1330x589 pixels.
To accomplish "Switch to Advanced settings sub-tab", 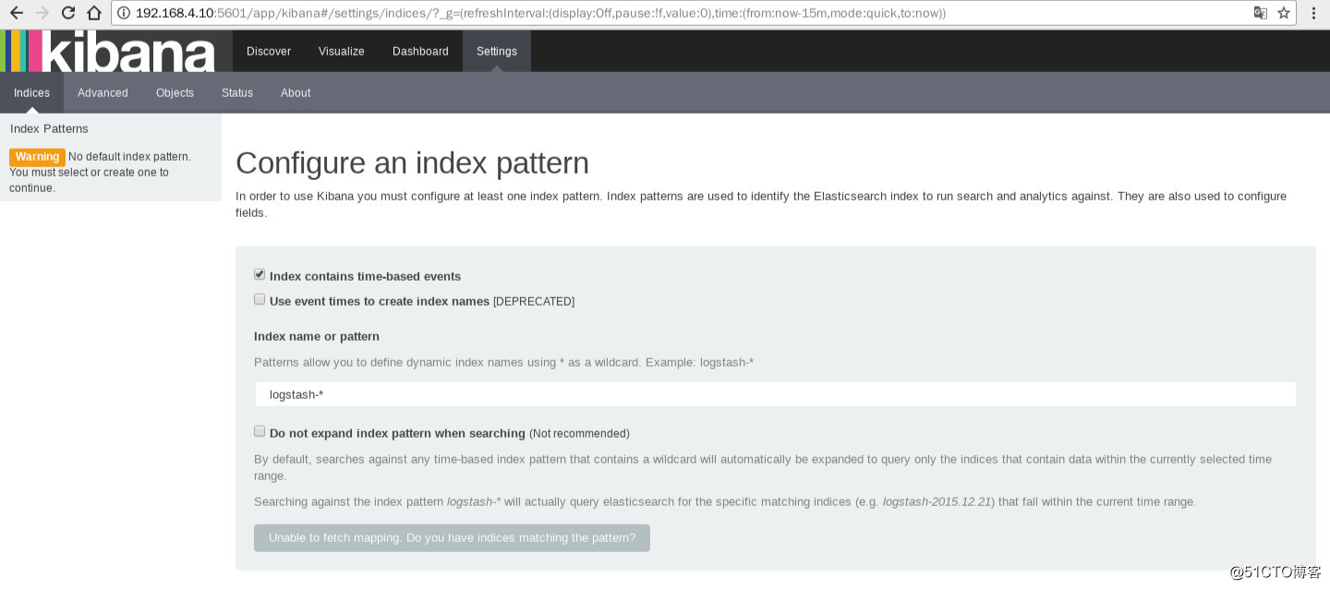I will (x=103, y=92).
